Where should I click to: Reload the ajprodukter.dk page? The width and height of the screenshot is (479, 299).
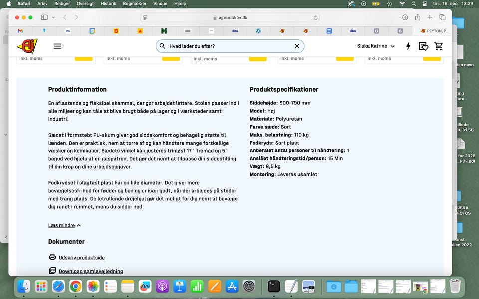(315, 18)
